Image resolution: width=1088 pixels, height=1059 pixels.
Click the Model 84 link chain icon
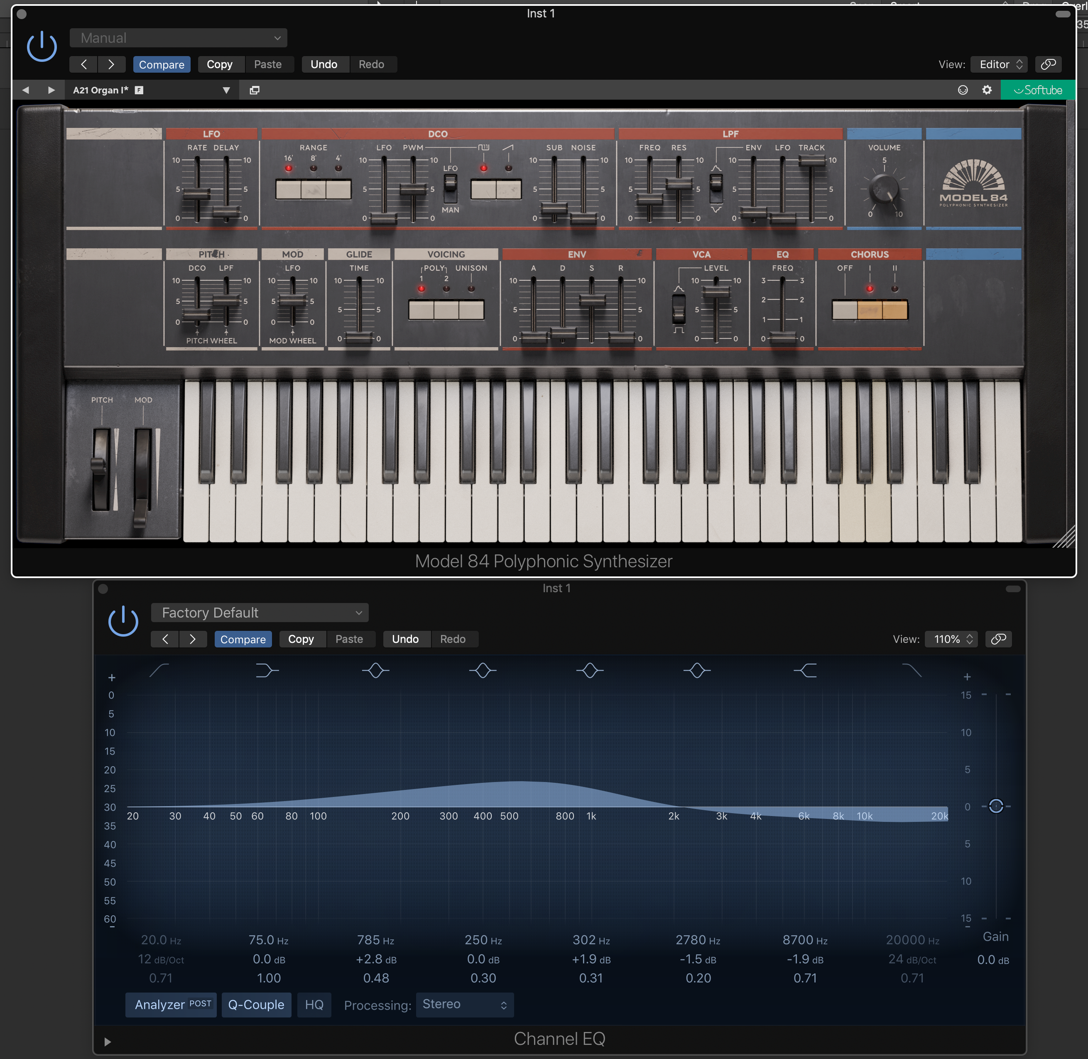point(1048,64)
